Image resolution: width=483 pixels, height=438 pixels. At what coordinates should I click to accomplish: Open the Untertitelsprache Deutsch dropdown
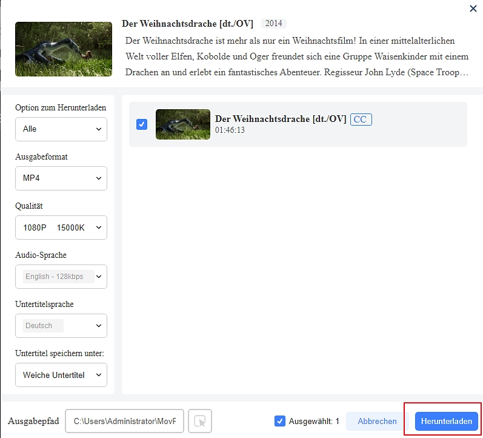tap(99, 326)
